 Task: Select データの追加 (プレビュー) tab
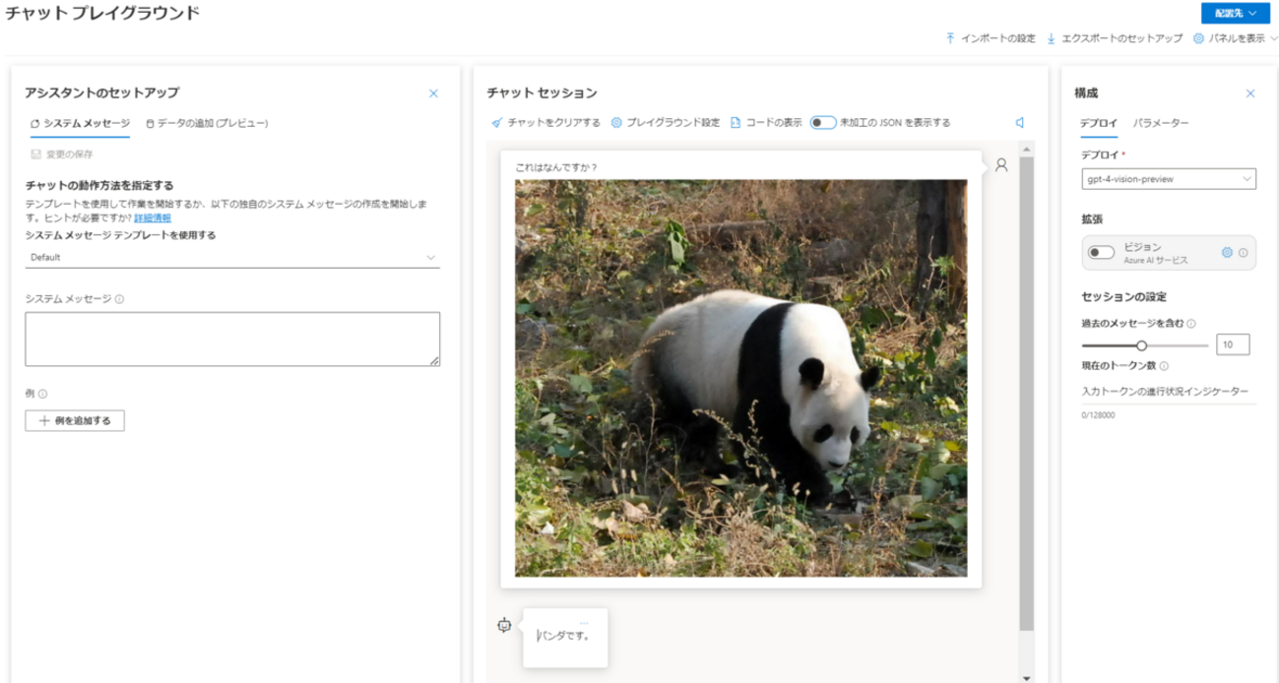point(207,123)
